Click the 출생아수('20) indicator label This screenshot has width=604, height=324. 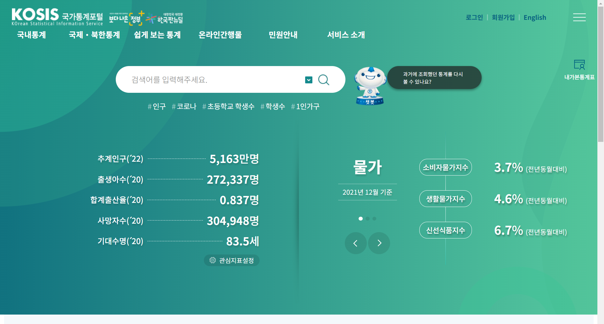click(120, 180)
